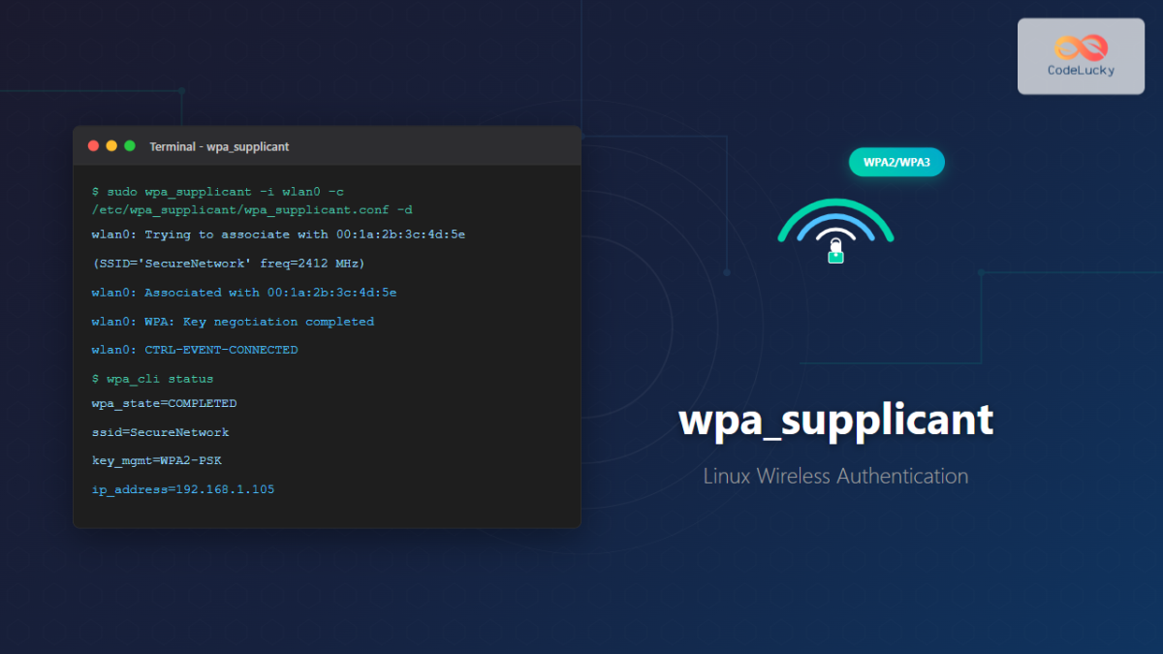This screenshot has height=654, width=1163.
Task: Click the Linux Wireless Authentication link
Action: tap(835, 476)
